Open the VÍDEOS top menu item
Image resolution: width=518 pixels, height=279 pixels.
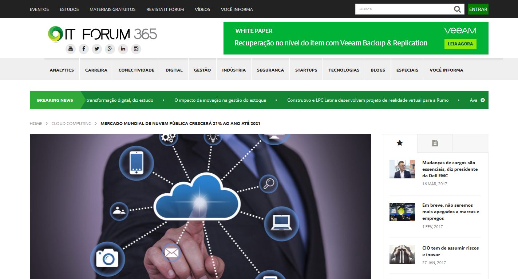pos(202,9)
